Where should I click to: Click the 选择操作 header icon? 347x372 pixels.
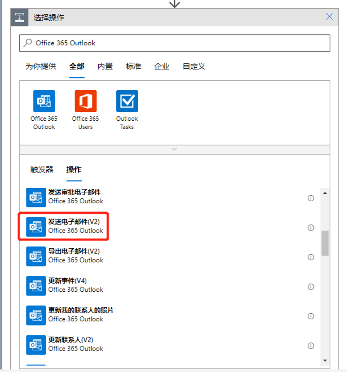(20, 18)
